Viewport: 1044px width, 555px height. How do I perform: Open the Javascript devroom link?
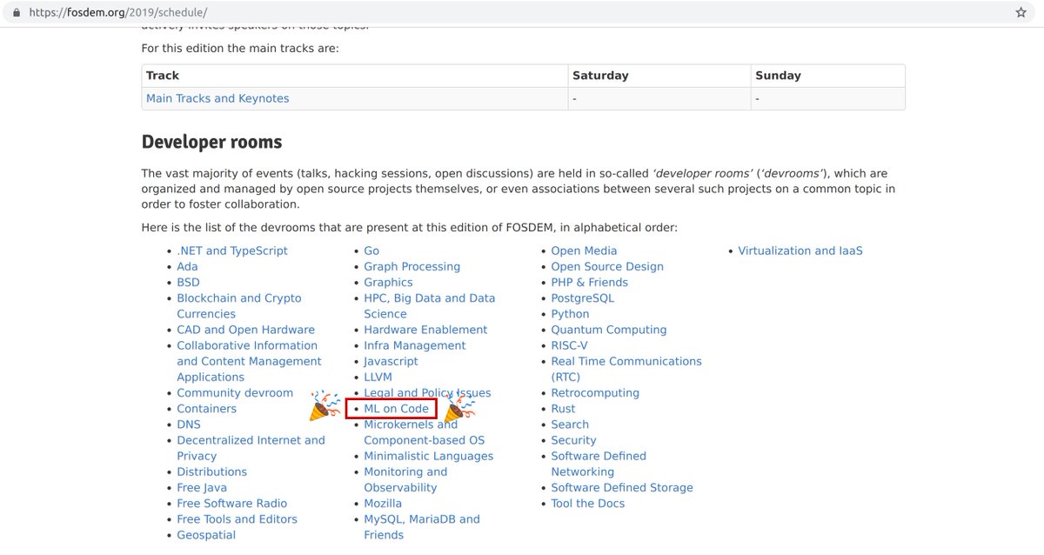391,361
